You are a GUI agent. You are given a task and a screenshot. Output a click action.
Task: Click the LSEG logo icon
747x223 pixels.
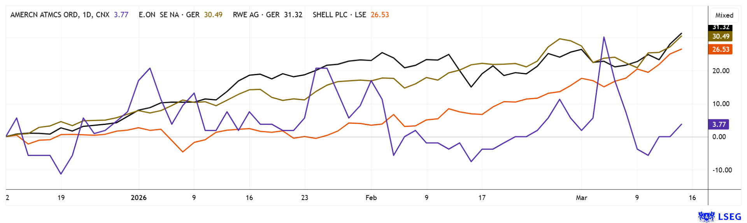706,216
